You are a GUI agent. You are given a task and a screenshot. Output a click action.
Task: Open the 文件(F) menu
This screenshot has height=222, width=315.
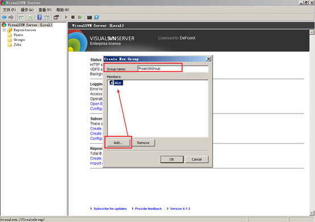tap(9, 10)
